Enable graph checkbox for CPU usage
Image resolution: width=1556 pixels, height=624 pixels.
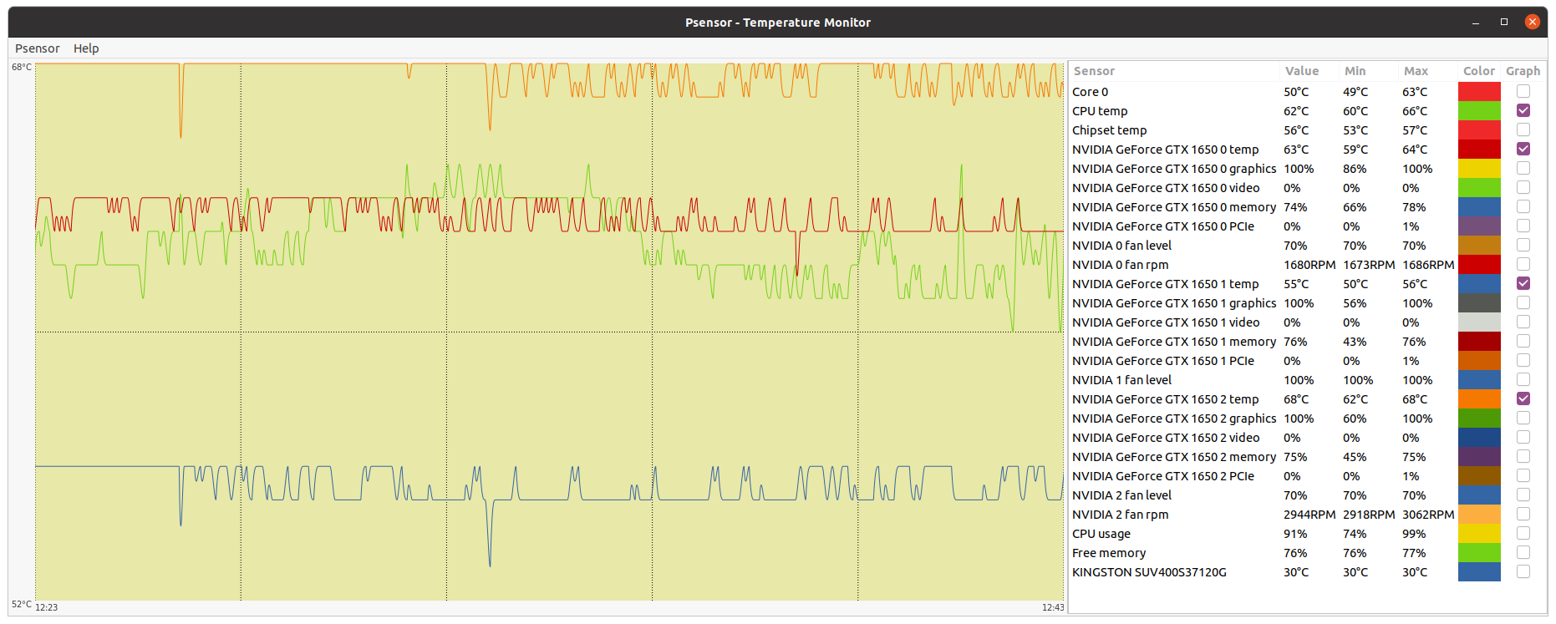(1523, 533)
